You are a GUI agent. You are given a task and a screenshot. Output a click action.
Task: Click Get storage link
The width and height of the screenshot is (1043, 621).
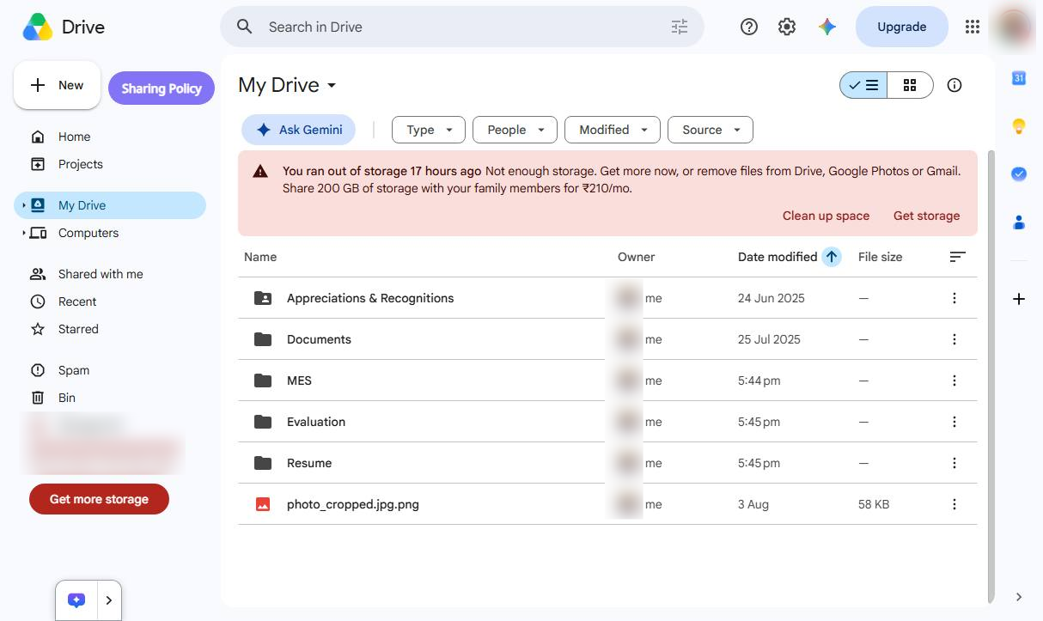tap(926, 216)
